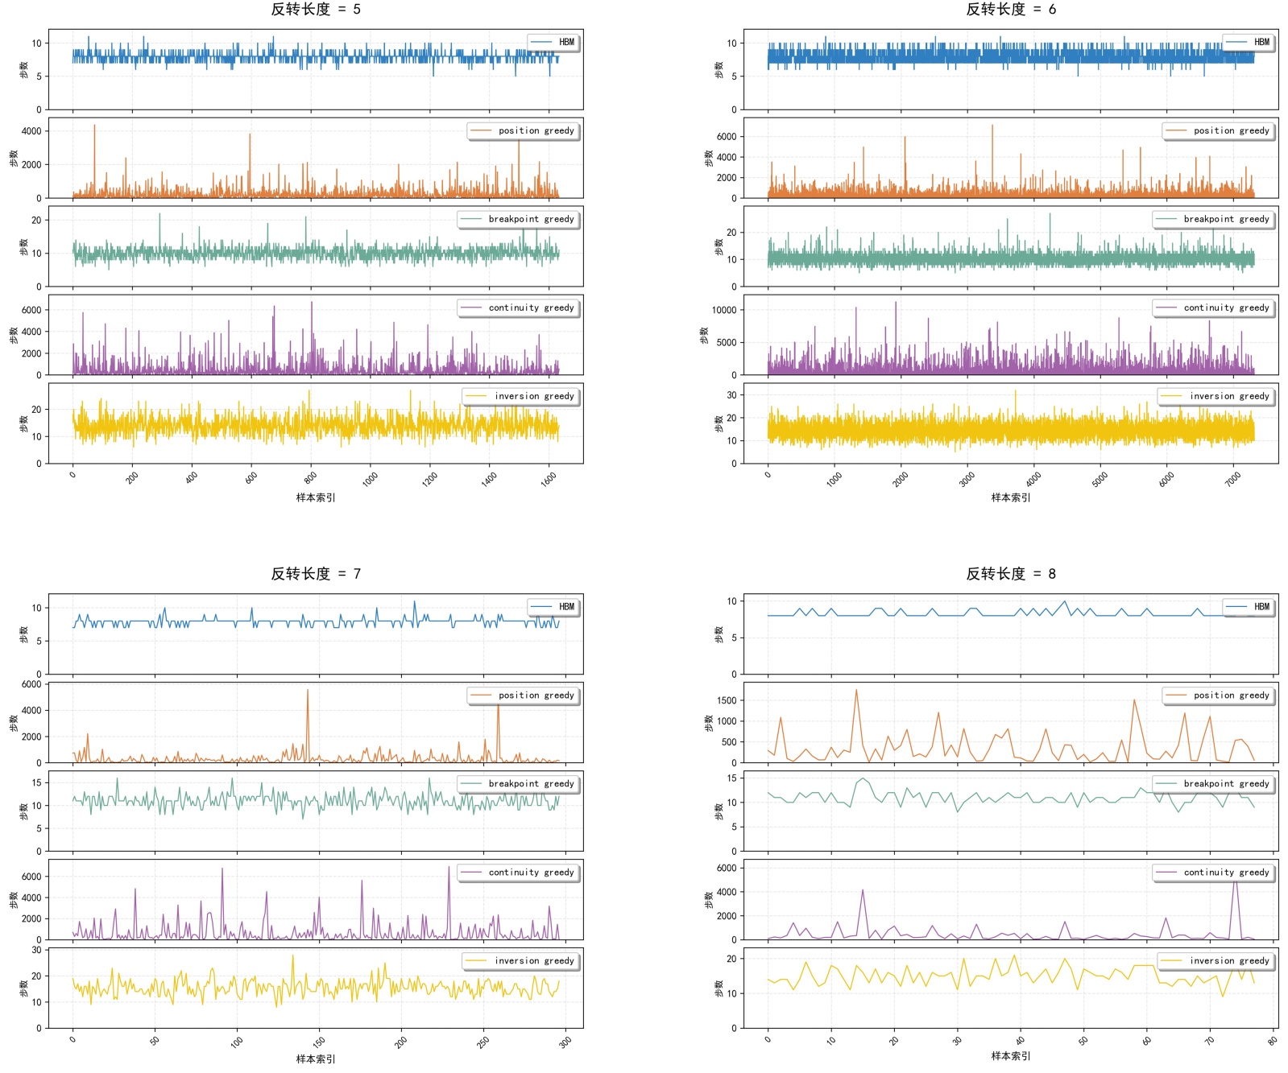
Task: Click x-axis tick 80 in 反转长度 = 8 chart
Action: 1273,1041
